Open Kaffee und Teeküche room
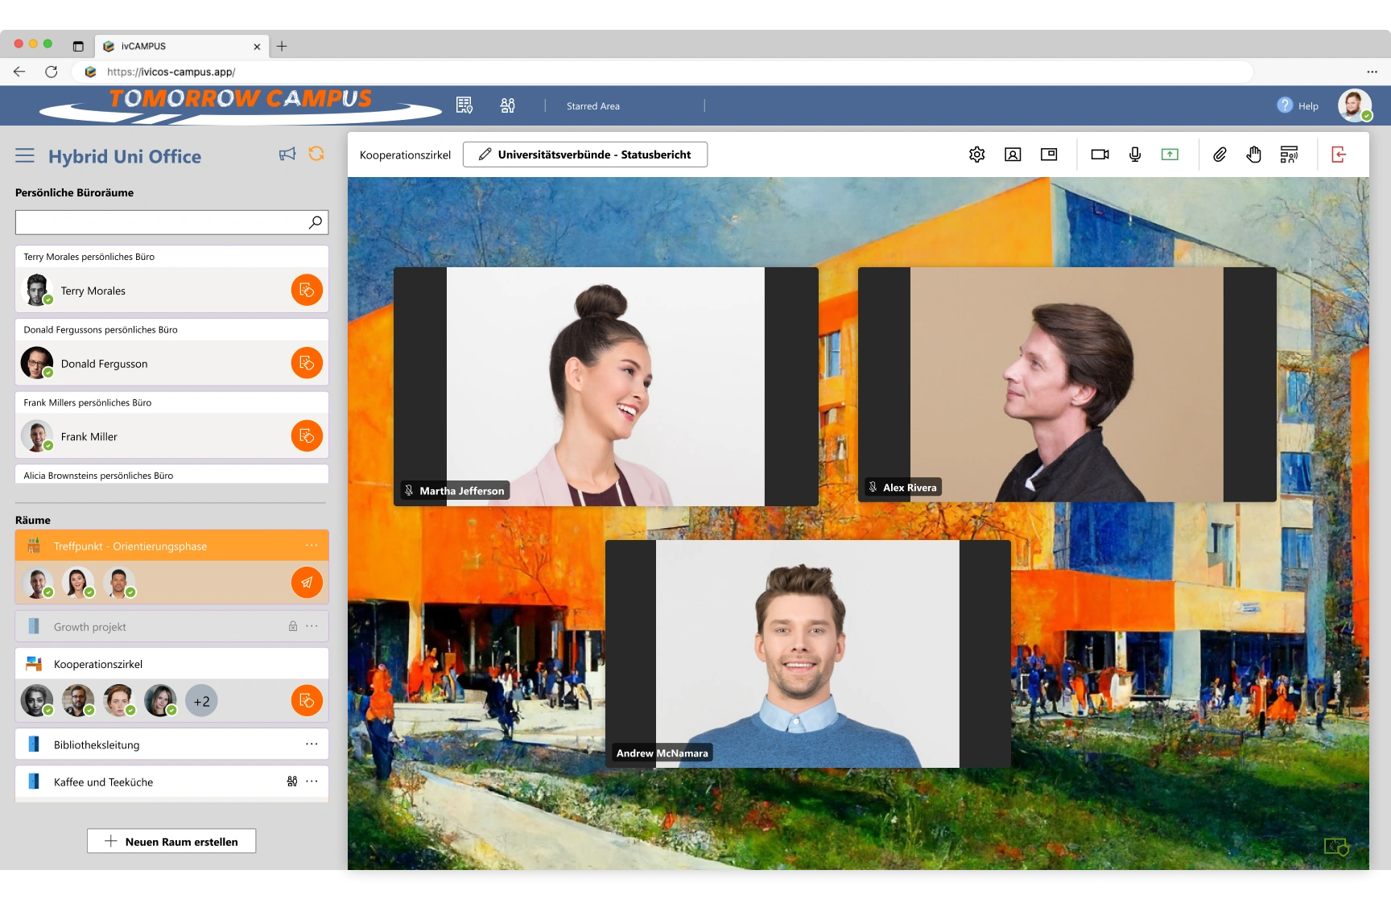Screen dimensions: 1391x899 [103, 781]
